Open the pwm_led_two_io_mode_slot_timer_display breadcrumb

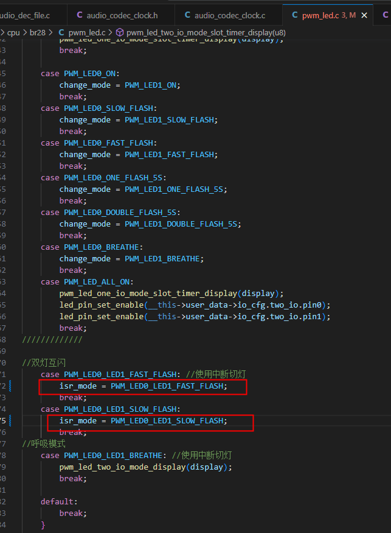point(206,33)
